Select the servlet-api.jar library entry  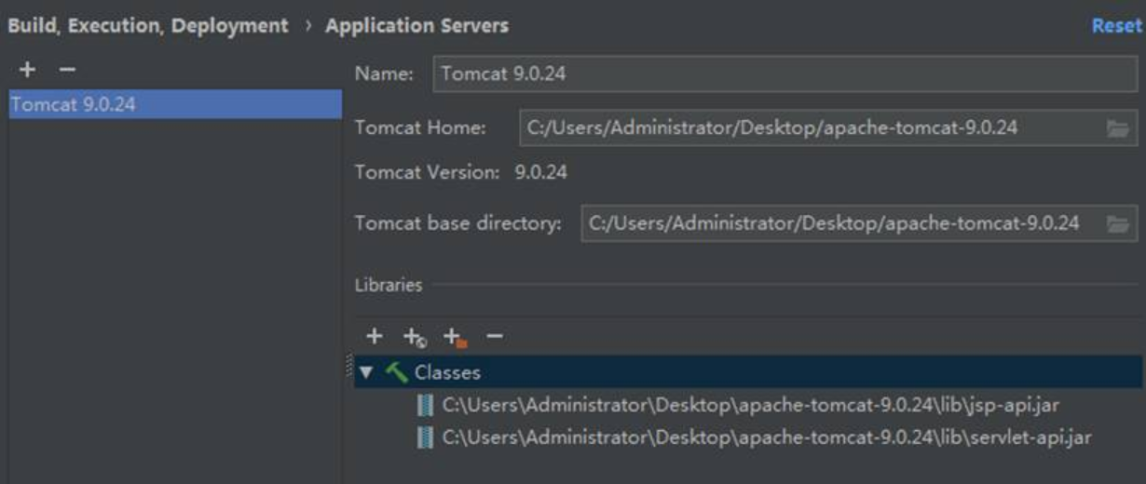point(766,437)
